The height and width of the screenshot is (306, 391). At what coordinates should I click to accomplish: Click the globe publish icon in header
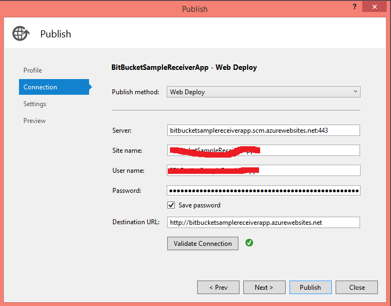(x=21, y=34)
